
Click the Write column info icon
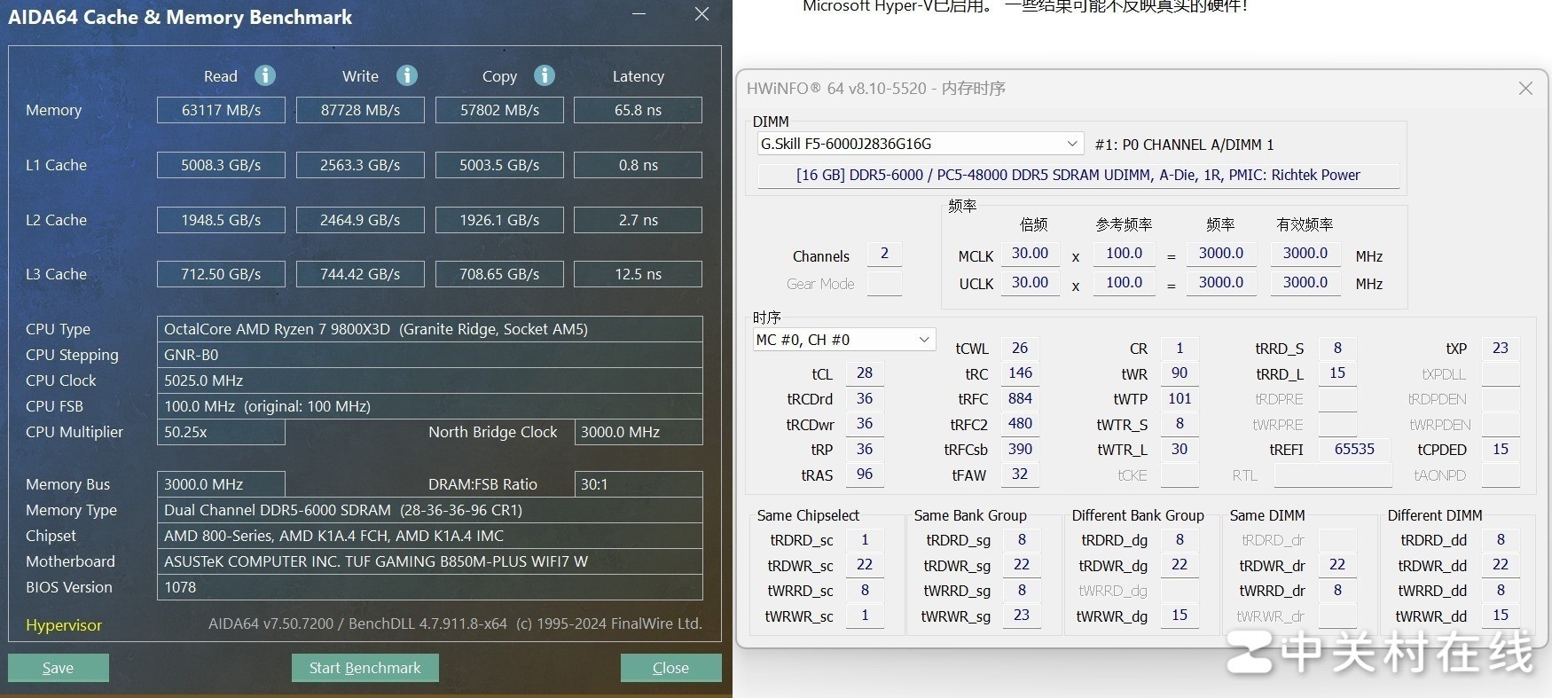pos(407,75)
